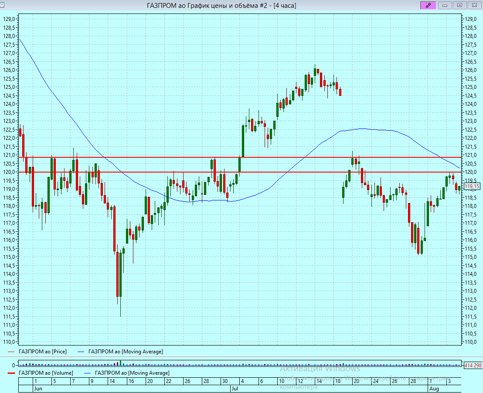Click date label '16' on the time axis
483x393 pixels.
coord(131,381)
